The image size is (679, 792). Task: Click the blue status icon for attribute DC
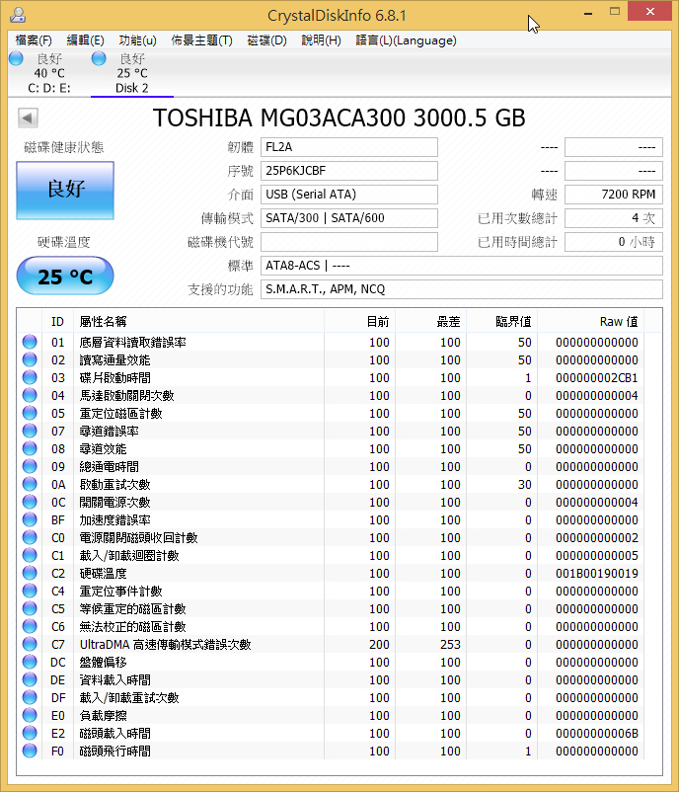(30, 662)
